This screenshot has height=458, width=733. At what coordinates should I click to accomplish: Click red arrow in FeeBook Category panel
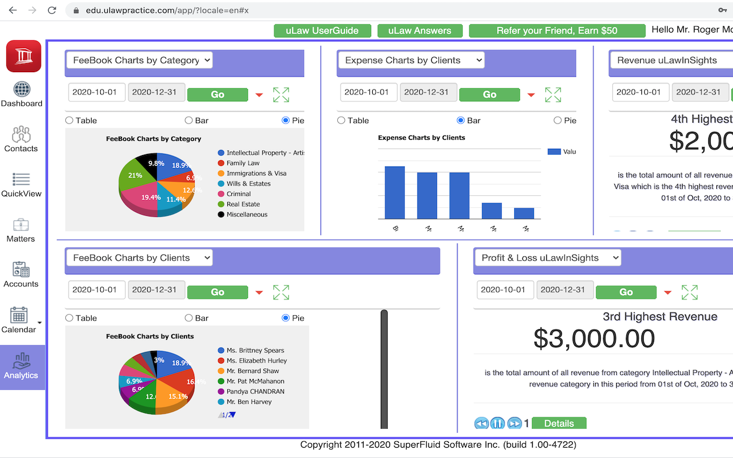(x=259, y=95)
